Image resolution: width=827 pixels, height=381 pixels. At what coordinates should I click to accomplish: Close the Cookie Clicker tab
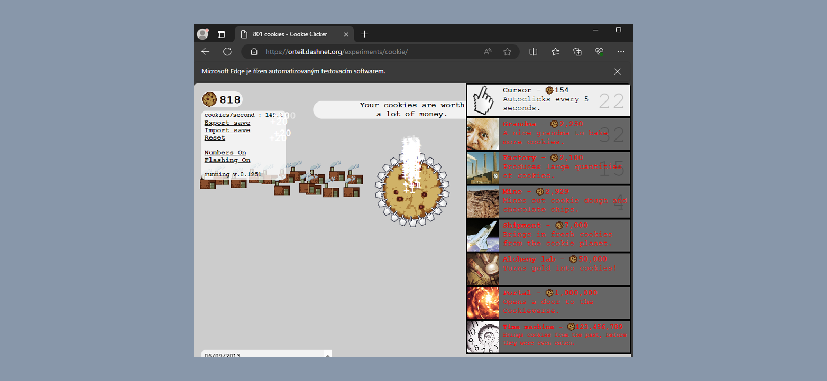346,34
